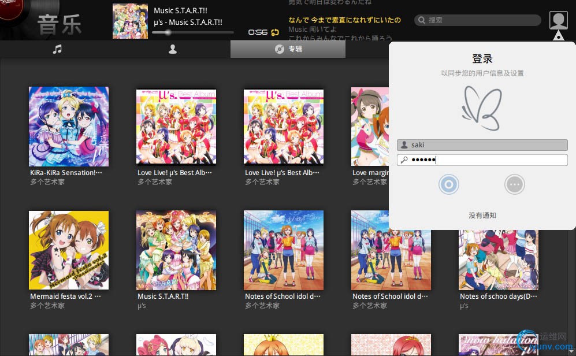Click the blue circle login button
Image resolution: width=576 pixels, height=356 pixels.
pyautogui.click(x=448, y=184)
